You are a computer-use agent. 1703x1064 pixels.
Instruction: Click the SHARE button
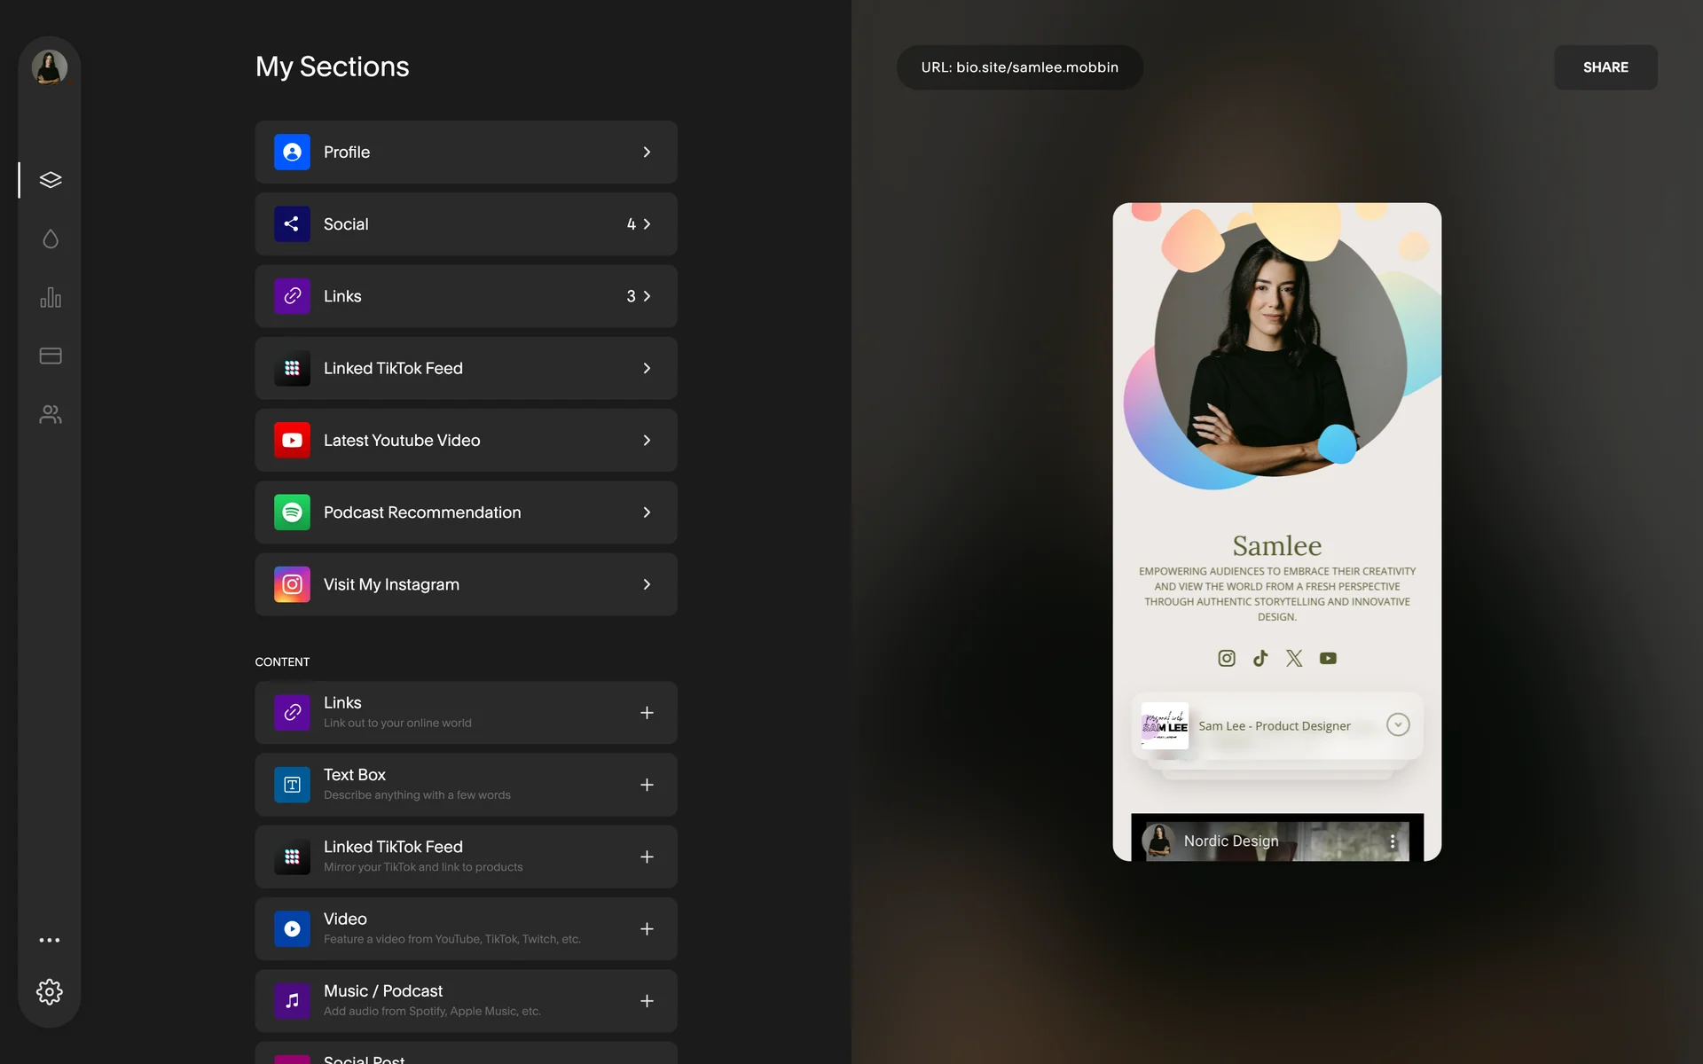[x=1605, y=67]
